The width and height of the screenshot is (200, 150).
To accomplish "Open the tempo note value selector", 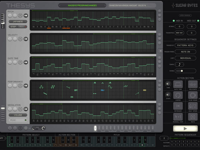I will (179, 65).
